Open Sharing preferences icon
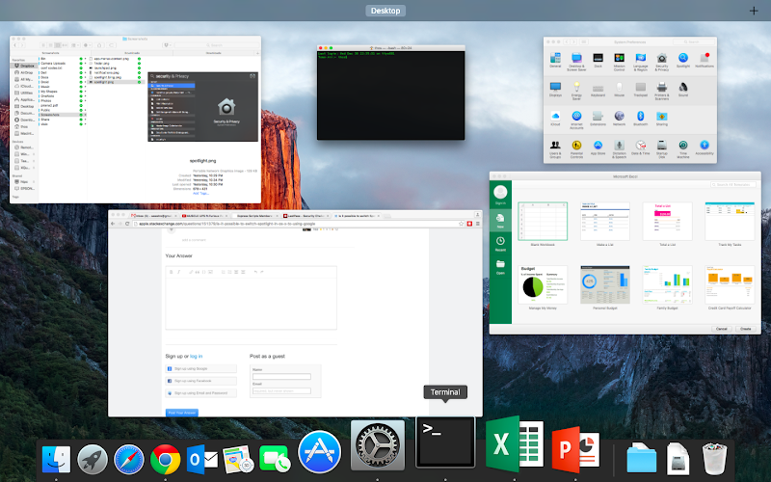 click(662, 119)
